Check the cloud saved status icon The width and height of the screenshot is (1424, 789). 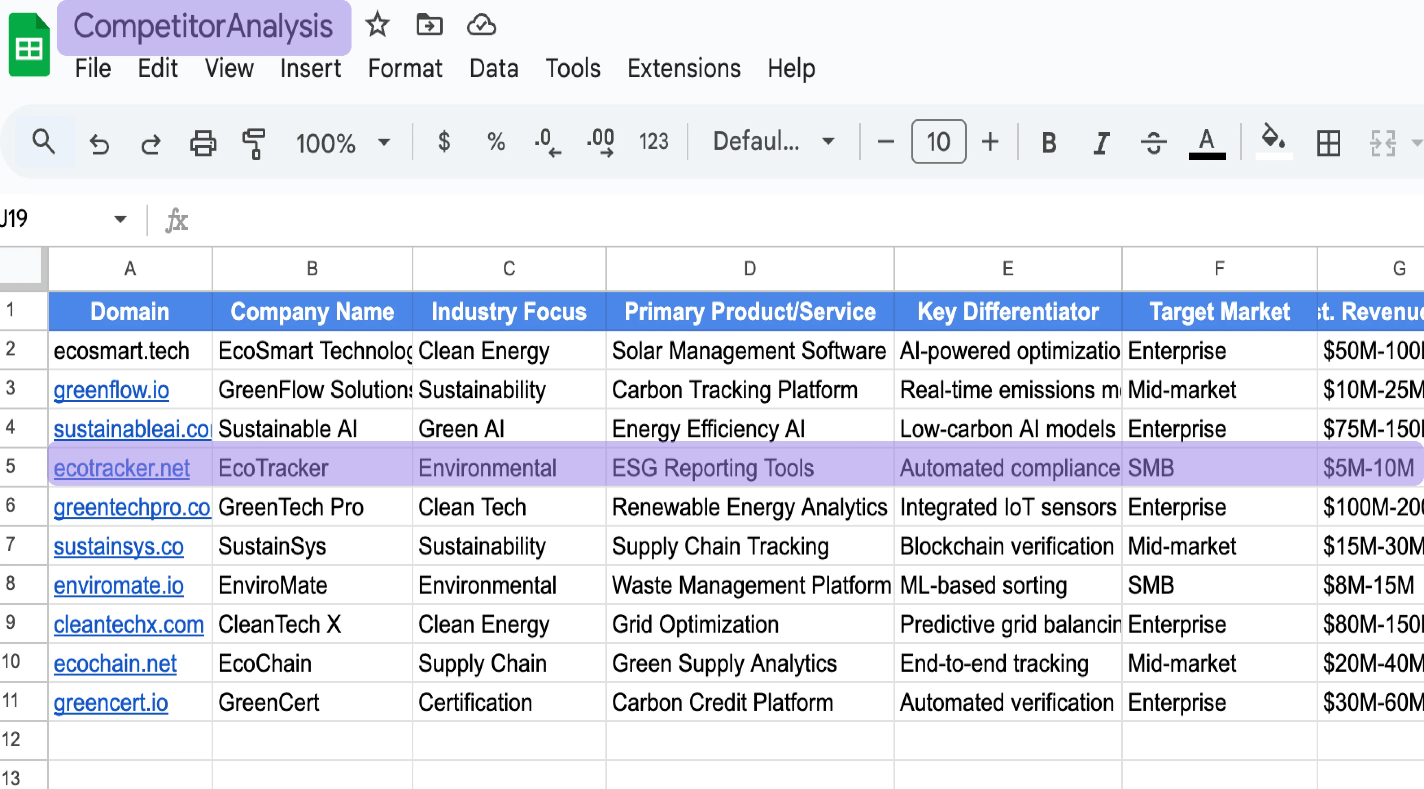(481, 25)
